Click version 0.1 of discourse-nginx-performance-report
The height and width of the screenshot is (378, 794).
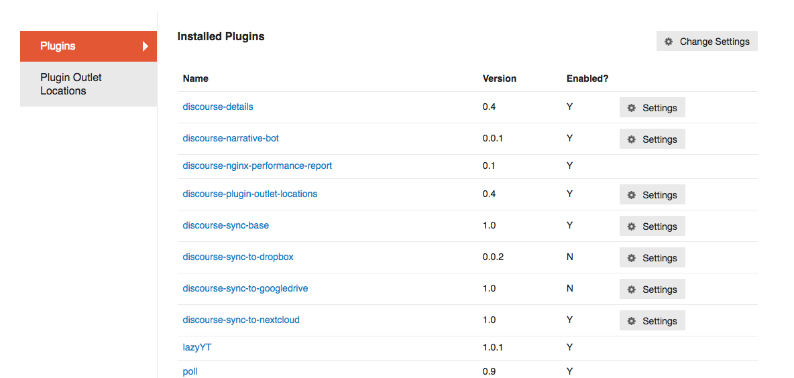coord(489,166)
